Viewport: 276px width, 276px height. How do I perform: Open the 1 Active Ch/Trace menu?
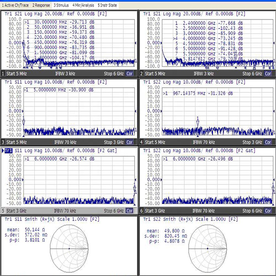[15, 5]
